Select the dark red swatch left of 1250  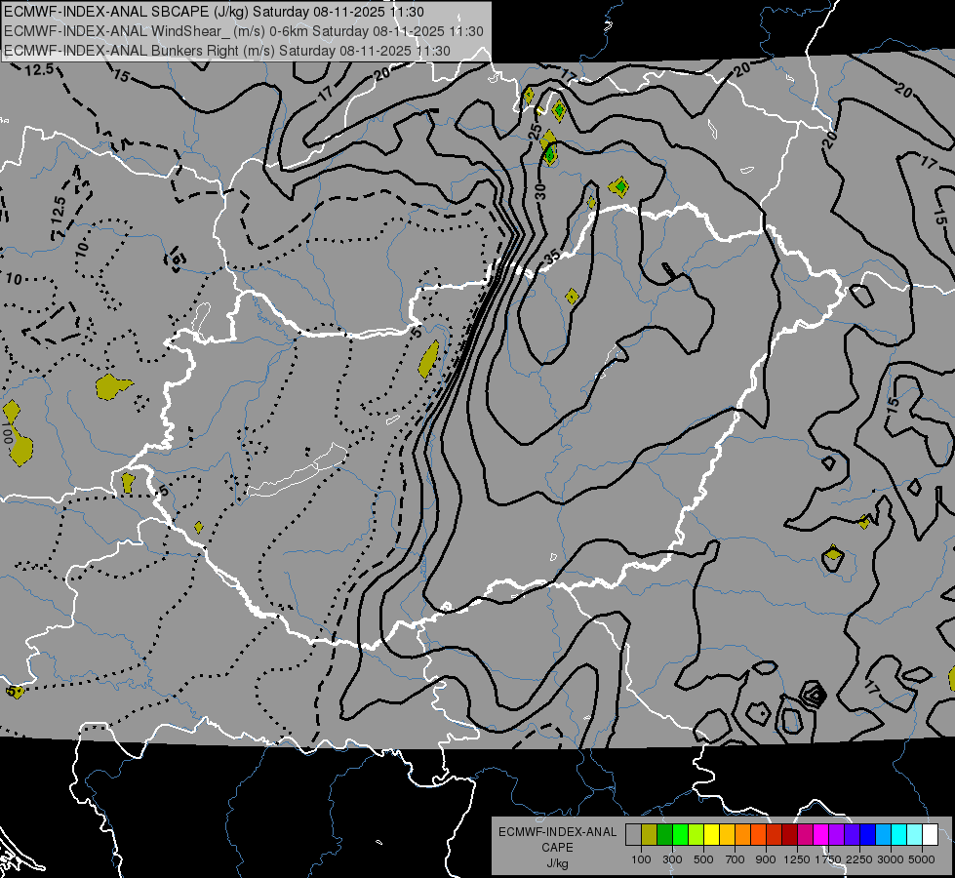789,834
